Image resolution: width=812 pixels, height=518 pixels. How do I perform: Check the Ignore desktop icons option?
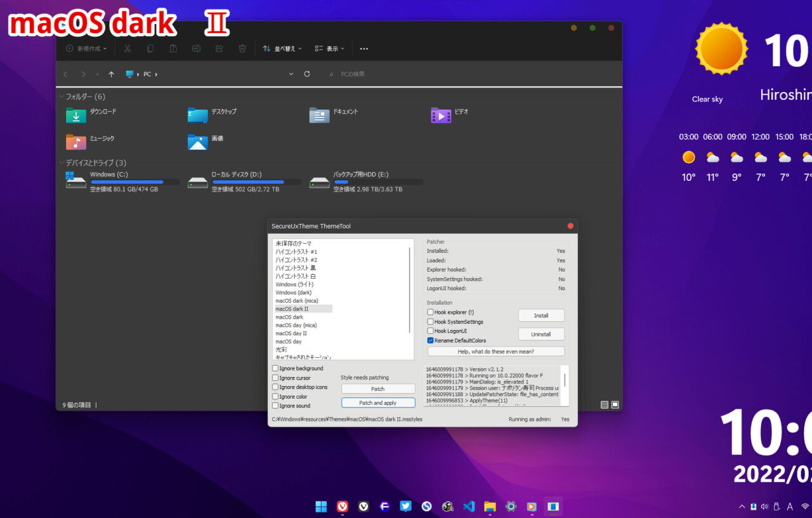tap(275, 387)
